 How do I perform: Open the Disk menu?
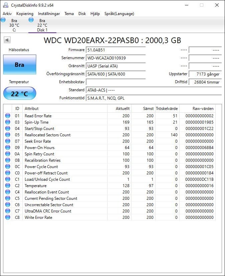[82, 14]
